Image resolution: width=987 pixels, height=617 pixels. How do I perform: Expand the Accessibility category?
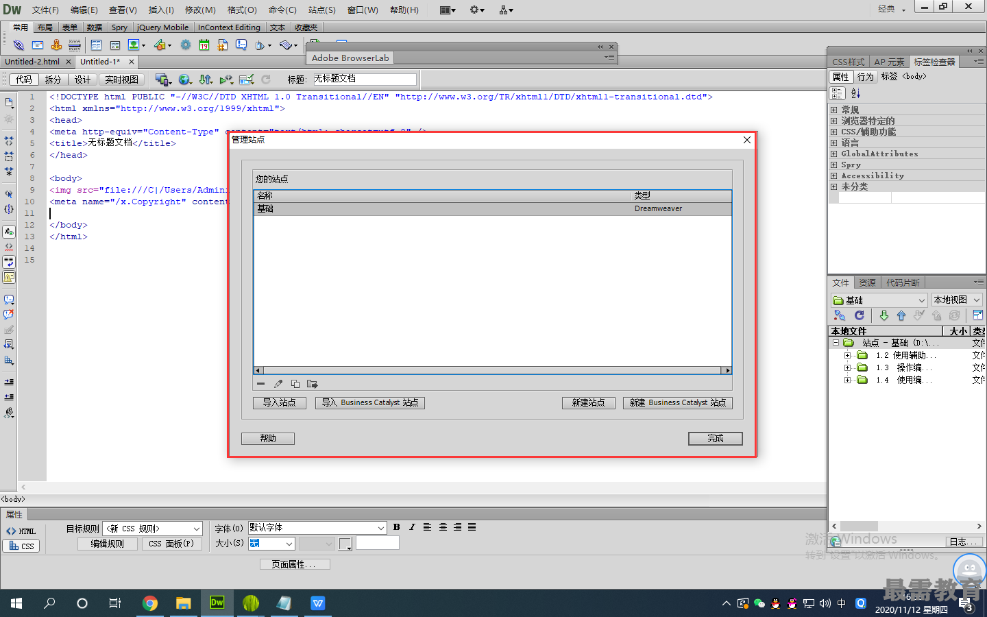click(833, 176)
